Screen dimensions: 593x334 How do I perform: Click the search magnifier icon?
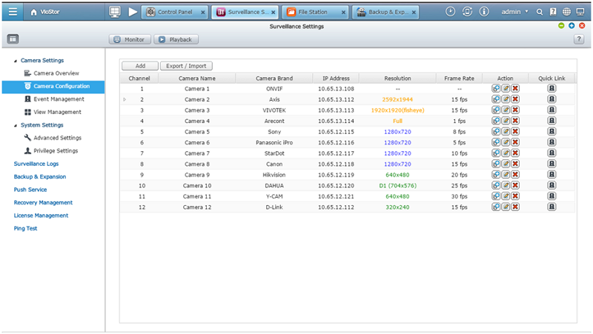(x=540, y=12)
